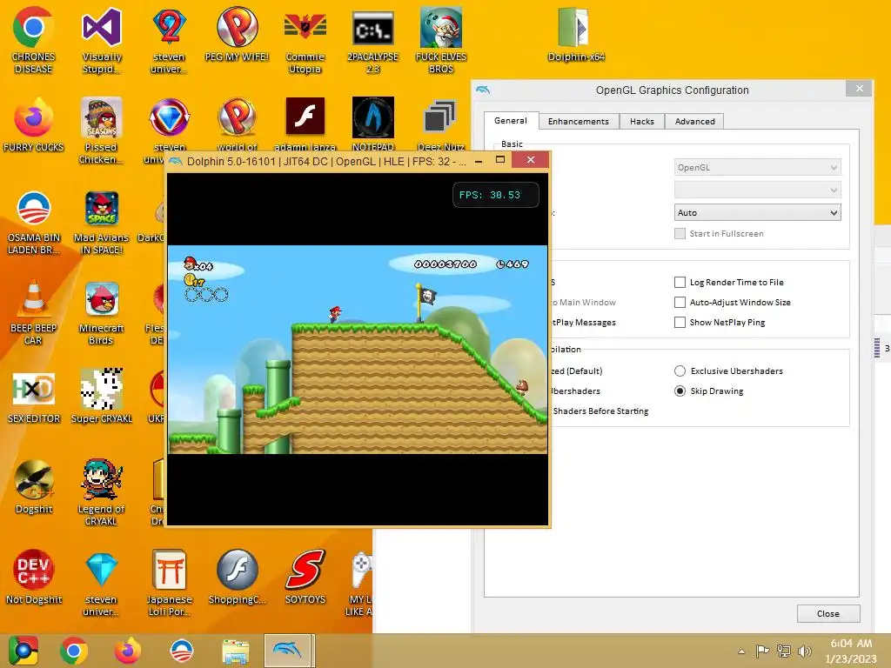Select the Super CRYAKL desktop icon
The width and height of the screenshot is (891, 668).
(x=101, y=397)
